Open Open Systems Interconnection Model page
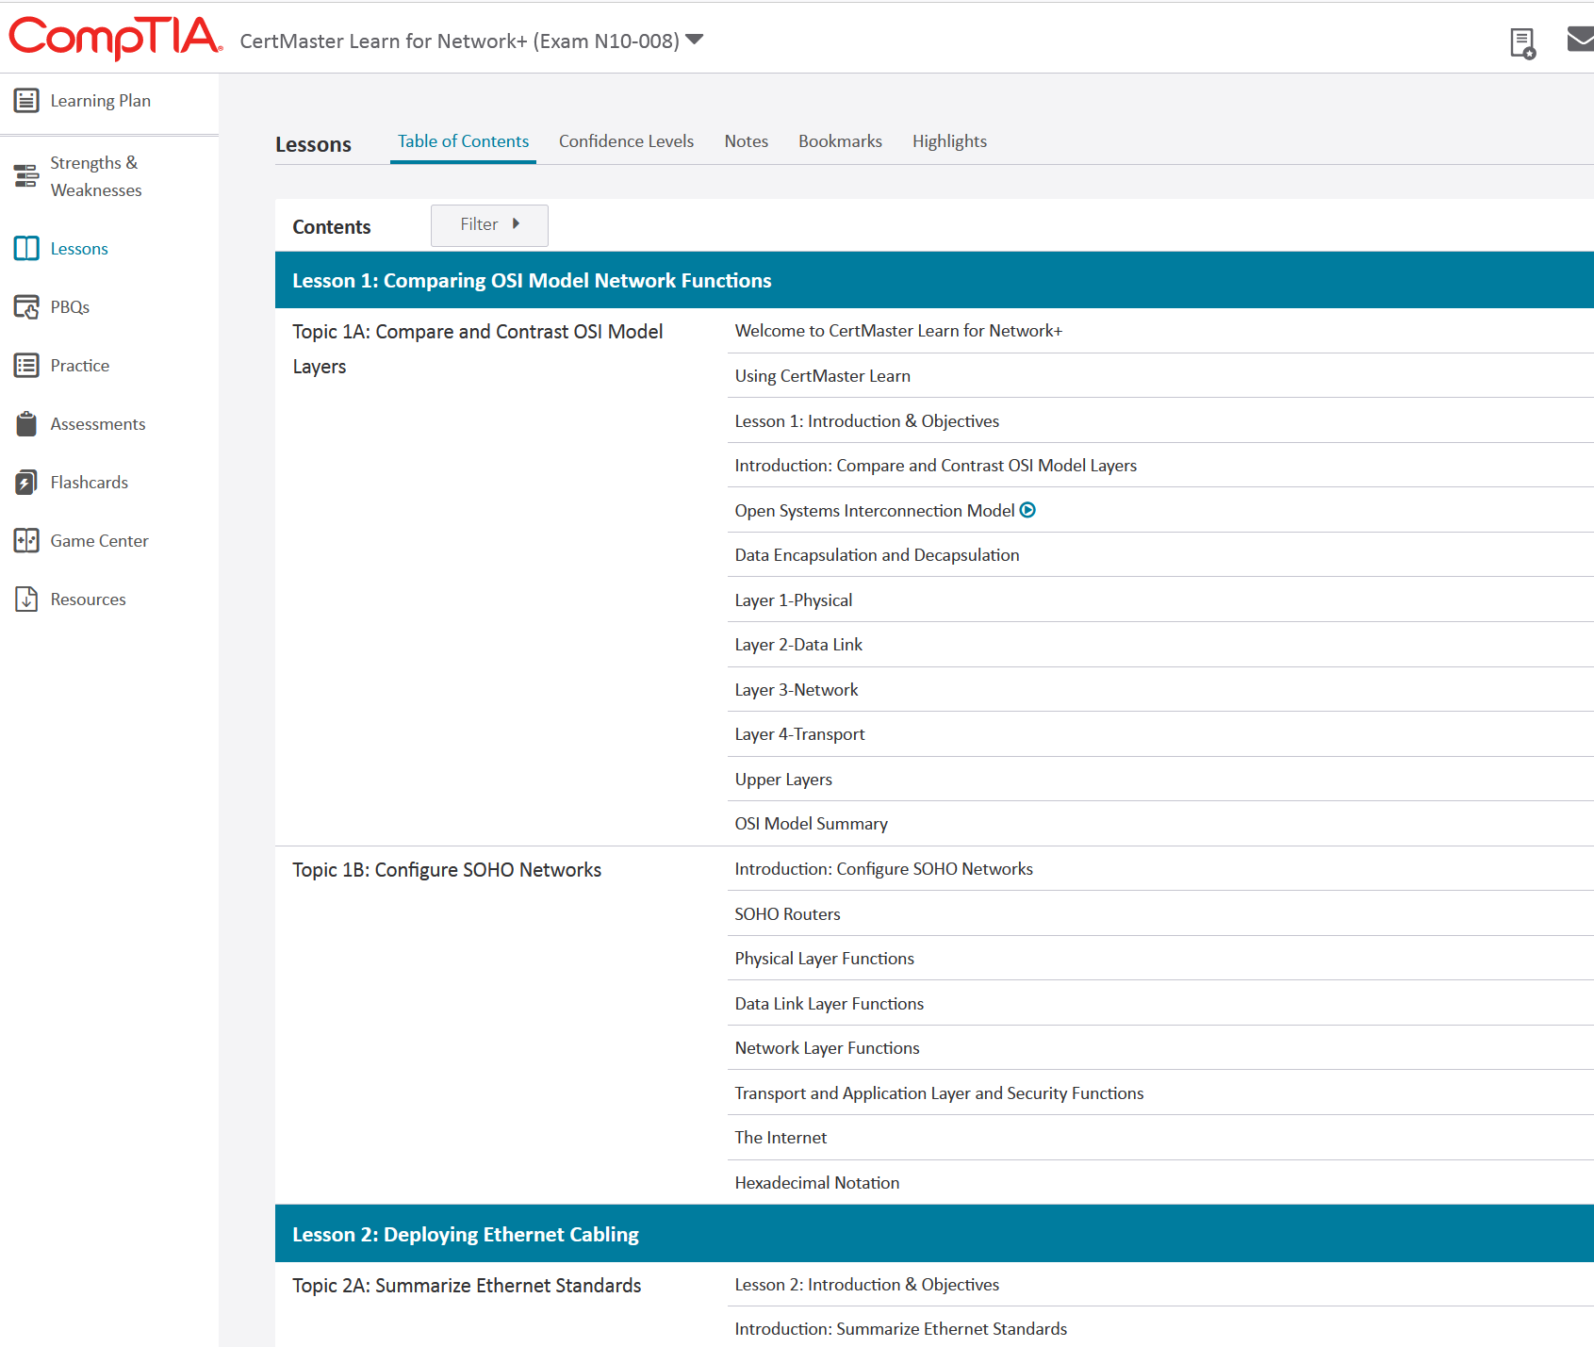This screenshot has width=1594, height=1347. pos(875,511)
